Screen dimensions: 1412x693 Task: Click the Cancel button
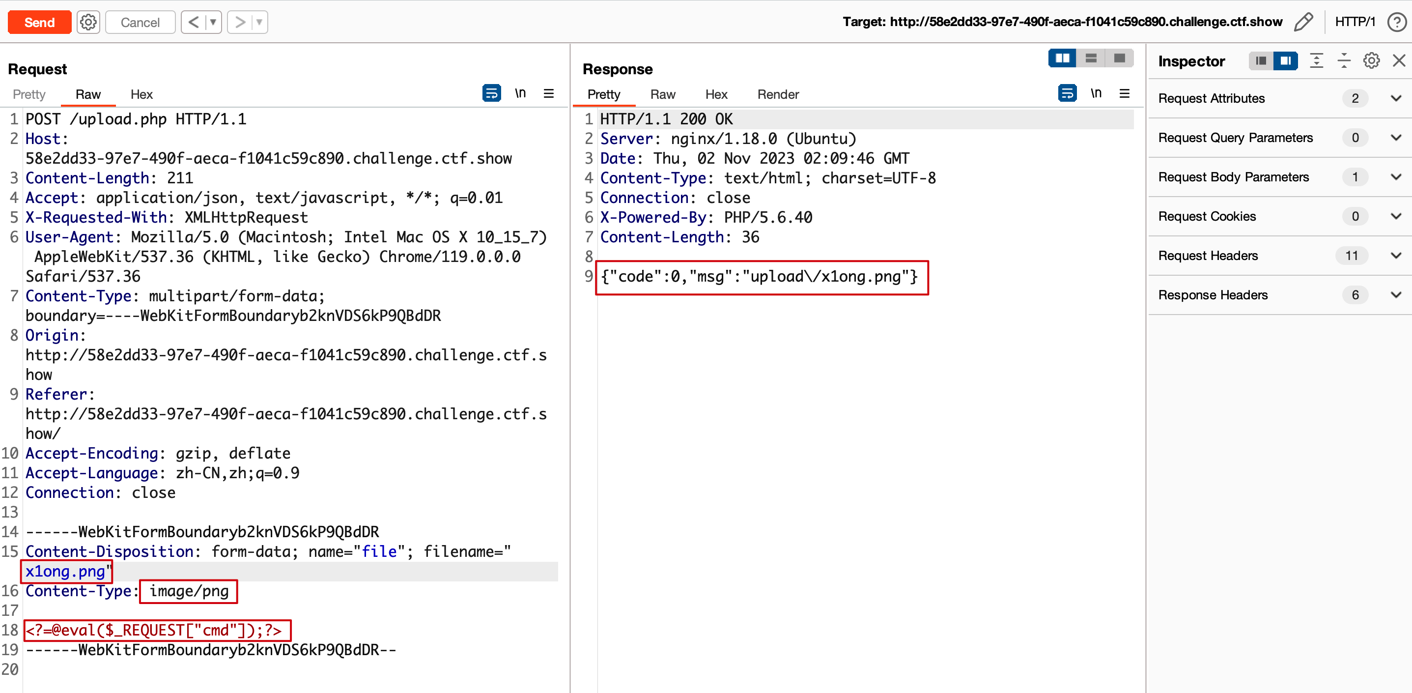(x=141, y=22)
